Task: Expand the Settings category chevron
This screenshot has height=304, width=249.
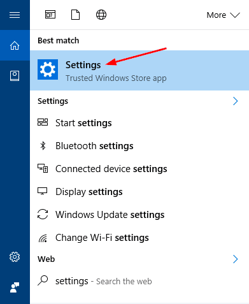Action: click(235, 101)
